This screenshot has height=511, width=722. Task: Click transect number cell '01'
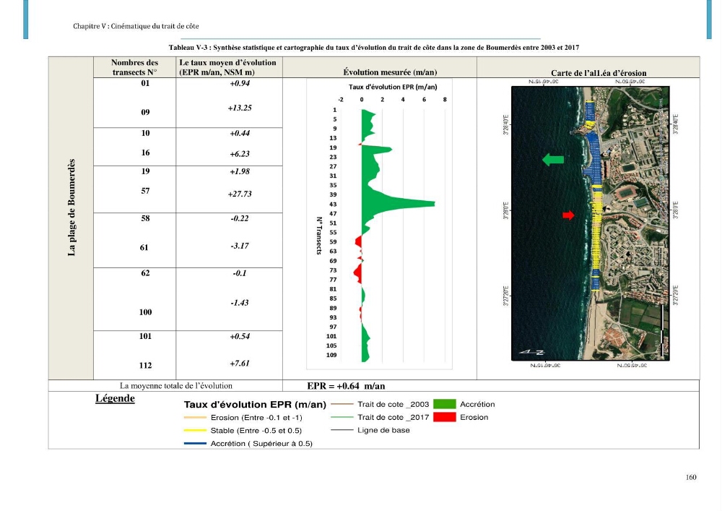[146, 83]
